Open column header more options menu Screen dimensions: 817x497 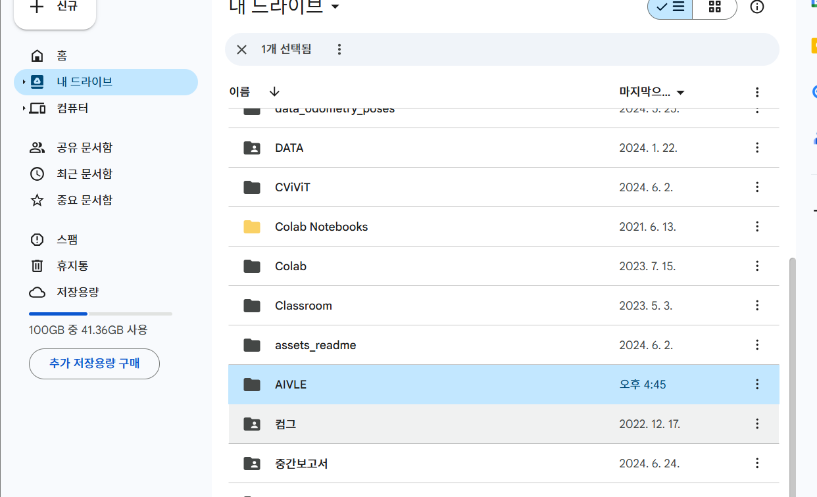[757, 92]
